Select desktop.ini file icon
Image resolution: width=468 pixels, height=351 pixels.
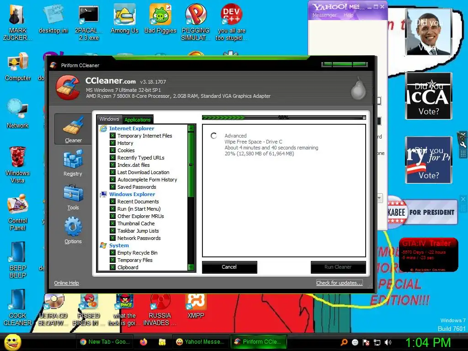coord(53,20)
